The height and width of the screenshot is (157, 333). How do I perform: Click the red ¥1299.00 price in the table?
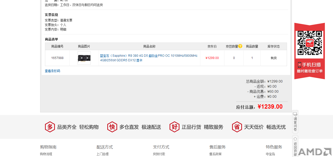click(x=212, y=58)
